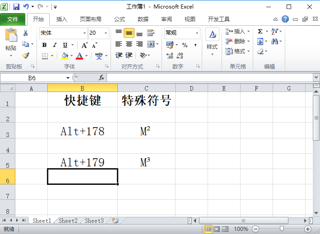The height and width of the screenshot is (234, 320).
Task: Click the accounting number format icon
Action: tap(170, 45)
